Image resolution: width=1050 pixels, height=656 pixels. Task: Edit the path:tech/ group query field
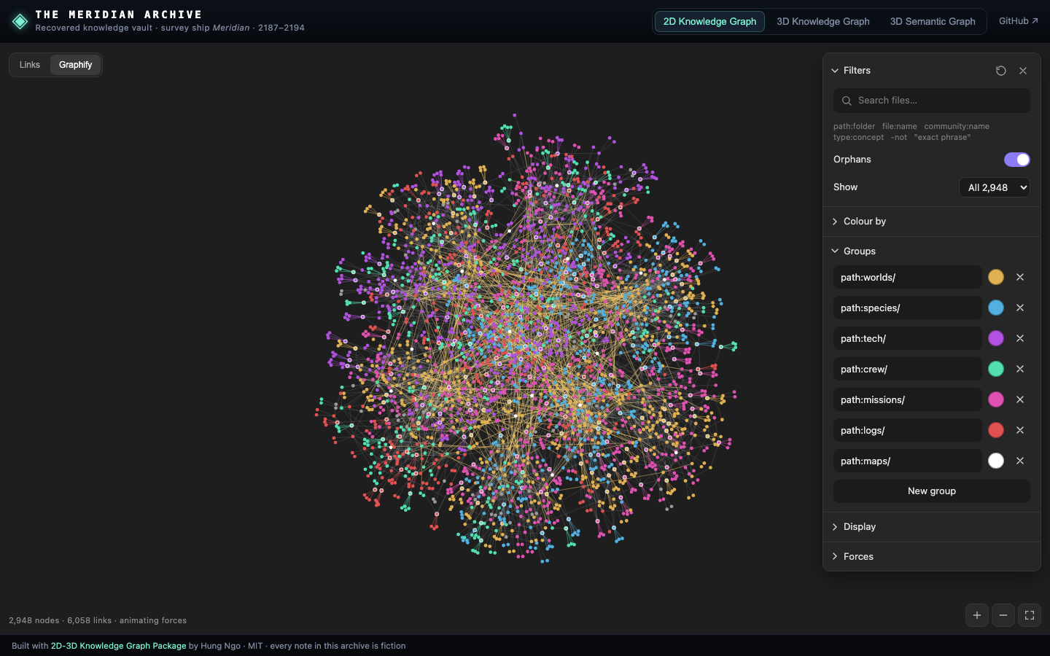click(x=907, y=338)
